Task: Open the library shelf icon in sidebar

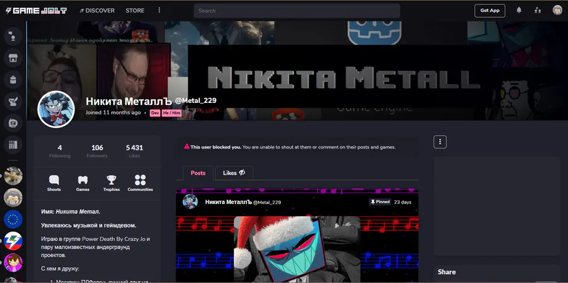Action: 13,145
